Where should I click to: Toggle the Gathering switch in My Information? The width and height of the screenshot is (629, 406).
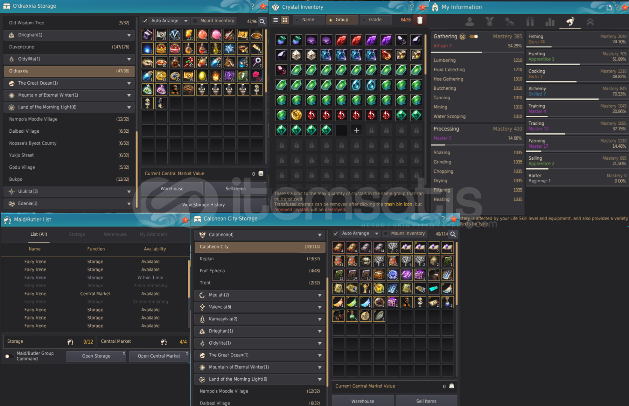[474, 36]
